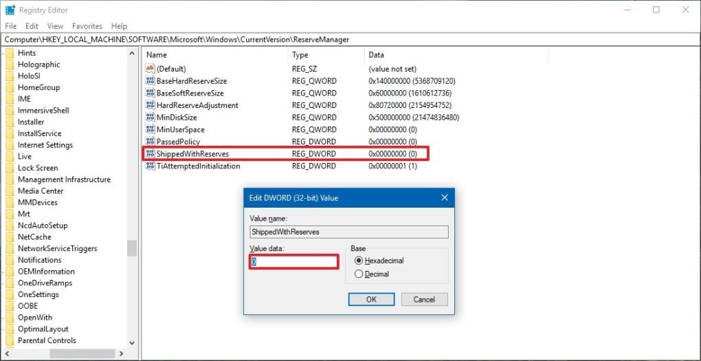Open the Edit menu
Image resolution: width=701 pixels, height=361 pixels.
(x=32, y=26)
